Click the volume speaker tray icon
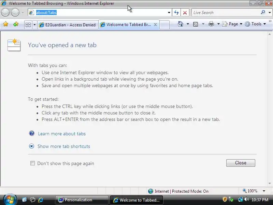273x205 pixels. 246,199
